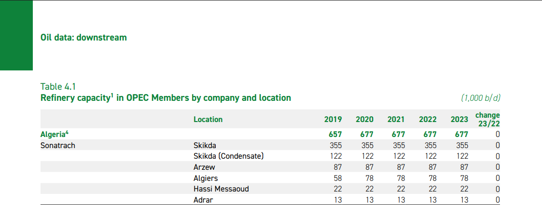Select the 'Location' column header
542x205 pixels.
[x=208, y=119]
